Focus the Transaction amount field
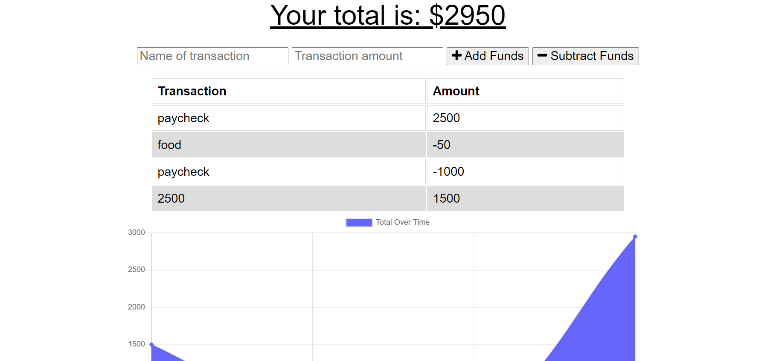 pos(367,56)
